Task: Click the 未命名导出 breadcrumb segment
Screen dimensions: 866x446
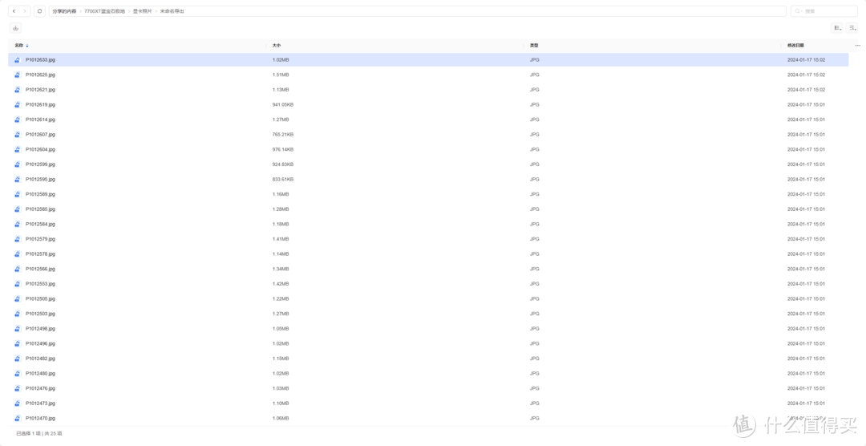Action: click(x=172, y=11)
